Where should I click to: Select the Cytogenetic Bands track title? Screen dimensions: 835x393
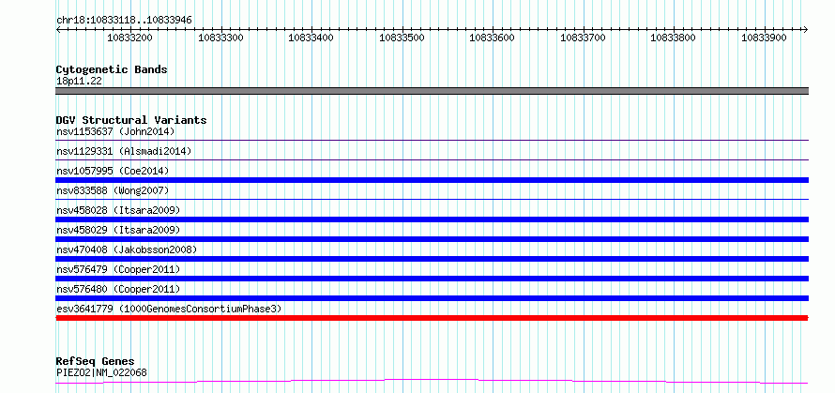[112, 69]
